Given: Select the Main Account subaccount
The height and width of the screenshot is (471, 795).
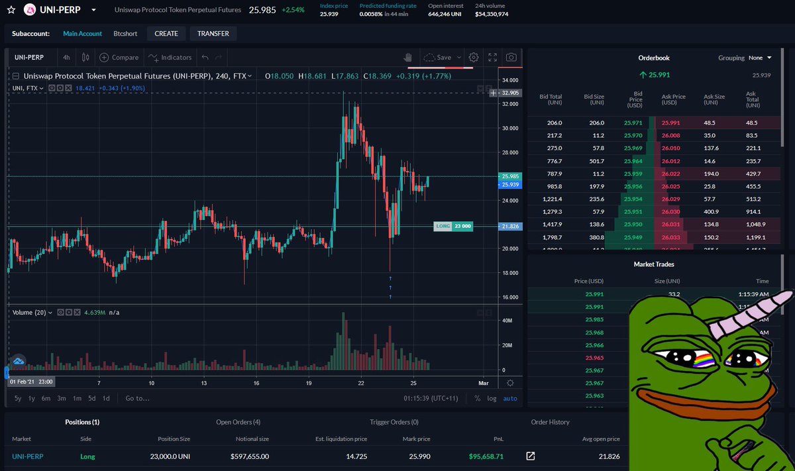Looking at the screenshot, I should [x=83, y=33].
